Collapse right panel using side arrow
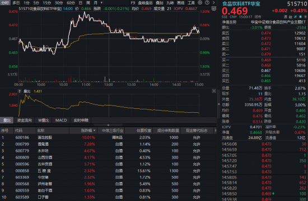This screenshot has width=308, height=201. coord(218,104)
